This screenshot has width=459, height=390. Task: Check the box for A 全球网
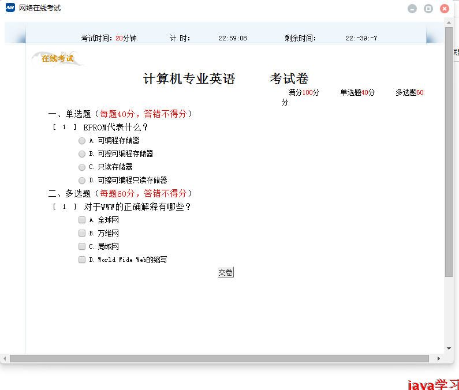(82, 220)
